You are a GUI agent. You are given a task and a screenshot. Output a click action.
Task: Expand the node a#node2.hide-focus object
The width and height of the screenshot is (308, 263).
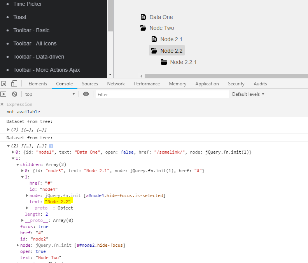tap(17, 245)
